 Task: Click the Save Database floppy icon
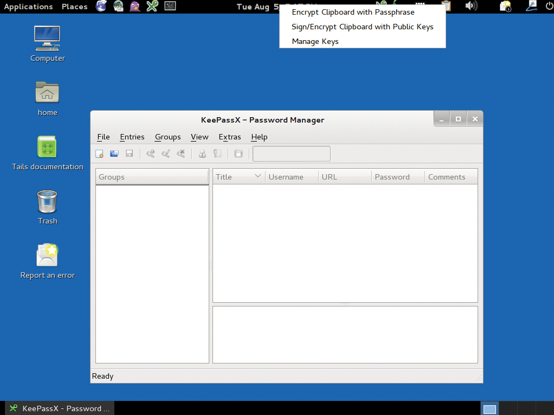pos(130,154)
